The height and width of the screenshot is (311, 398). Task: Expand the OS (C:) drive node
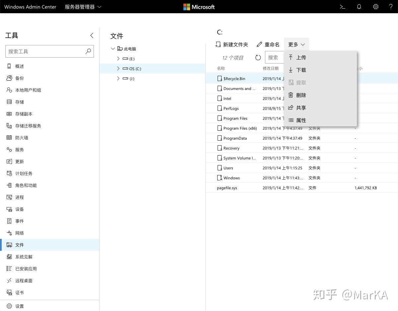(x=118, y=68)
